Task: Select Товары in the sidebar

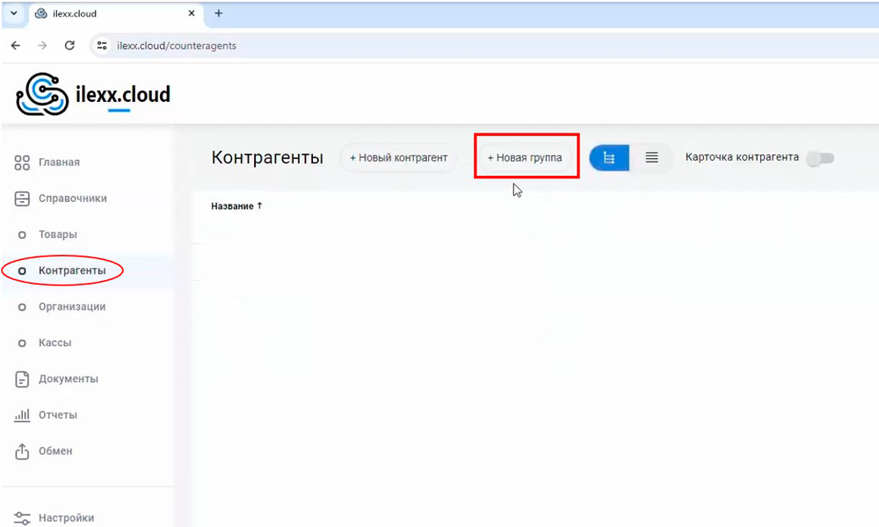Action: pos(57,235)
